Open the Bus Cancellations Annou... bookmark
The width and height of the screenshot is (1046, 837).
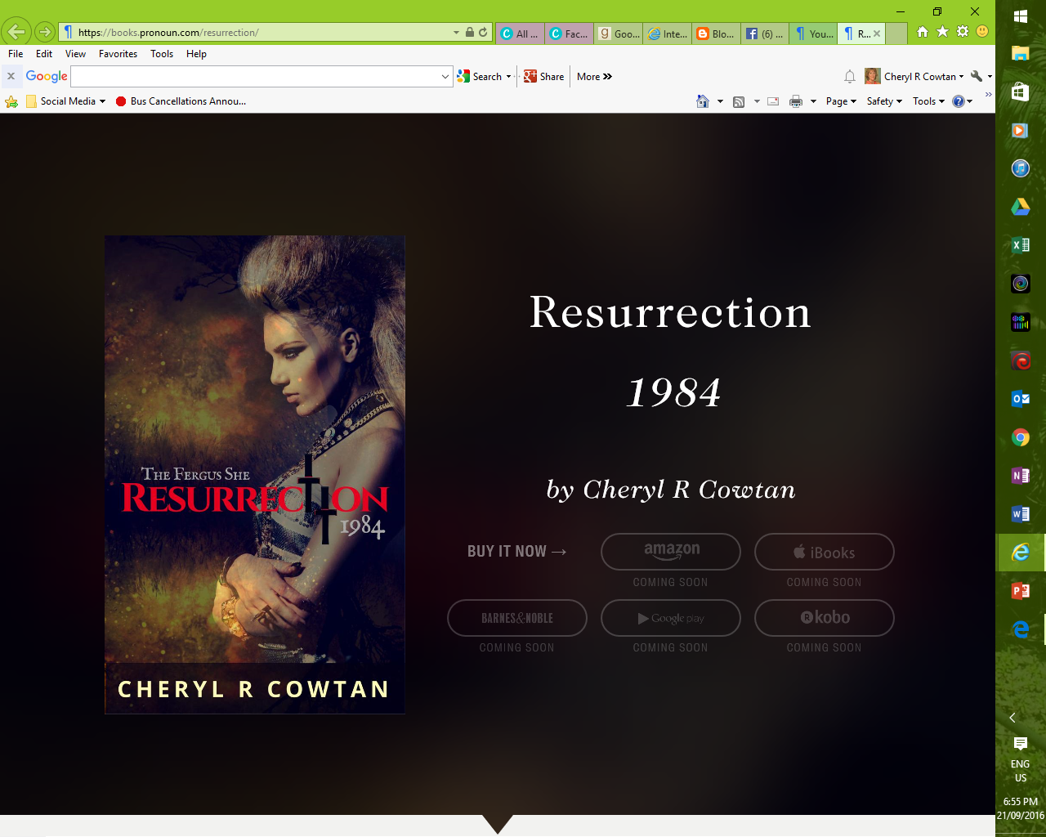(x=181, y=101)
